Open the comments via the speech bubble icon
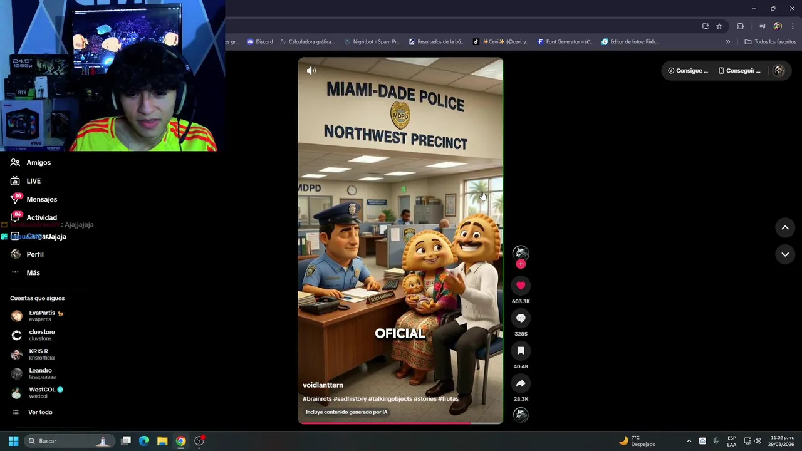Viewport: 802px width, 451px height. 521,318
